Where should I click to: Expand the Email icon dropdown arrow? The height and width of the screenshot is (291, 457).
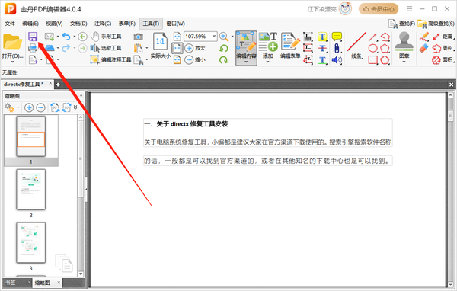(x=58, y=37)
